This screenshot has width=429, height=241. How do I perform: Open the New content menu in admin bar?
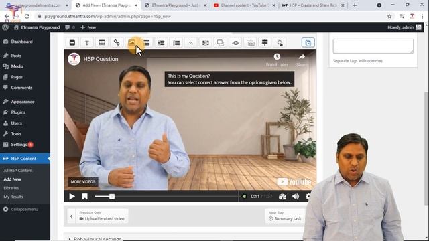pos(88,27)
